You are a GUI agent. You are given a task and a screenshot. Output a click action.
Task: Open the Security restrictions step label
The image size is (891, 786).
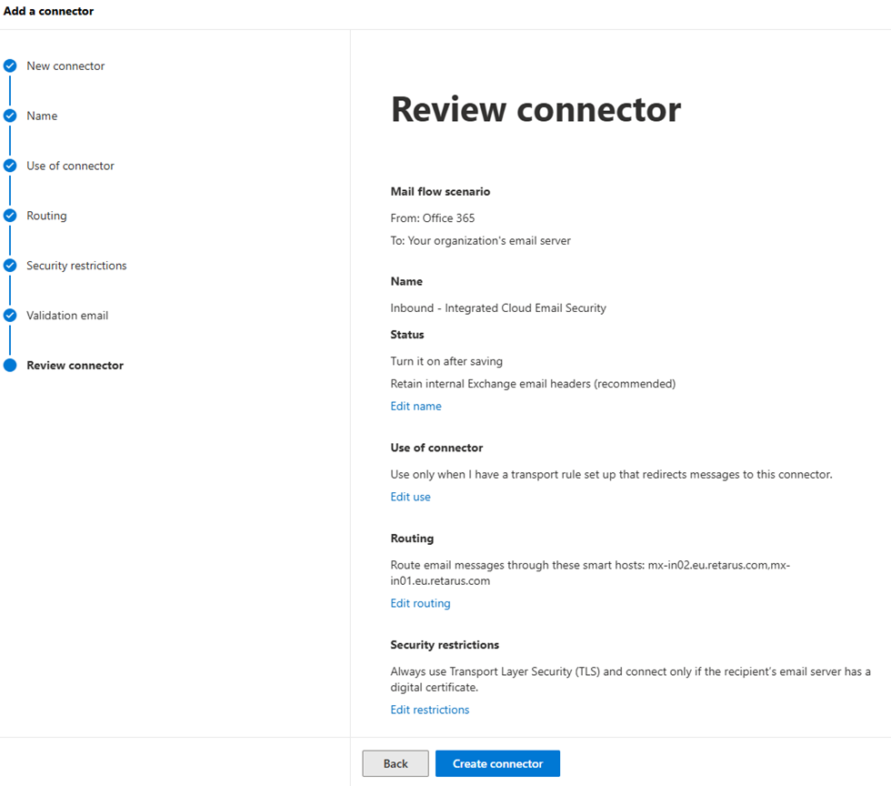(x=76, y=266)
